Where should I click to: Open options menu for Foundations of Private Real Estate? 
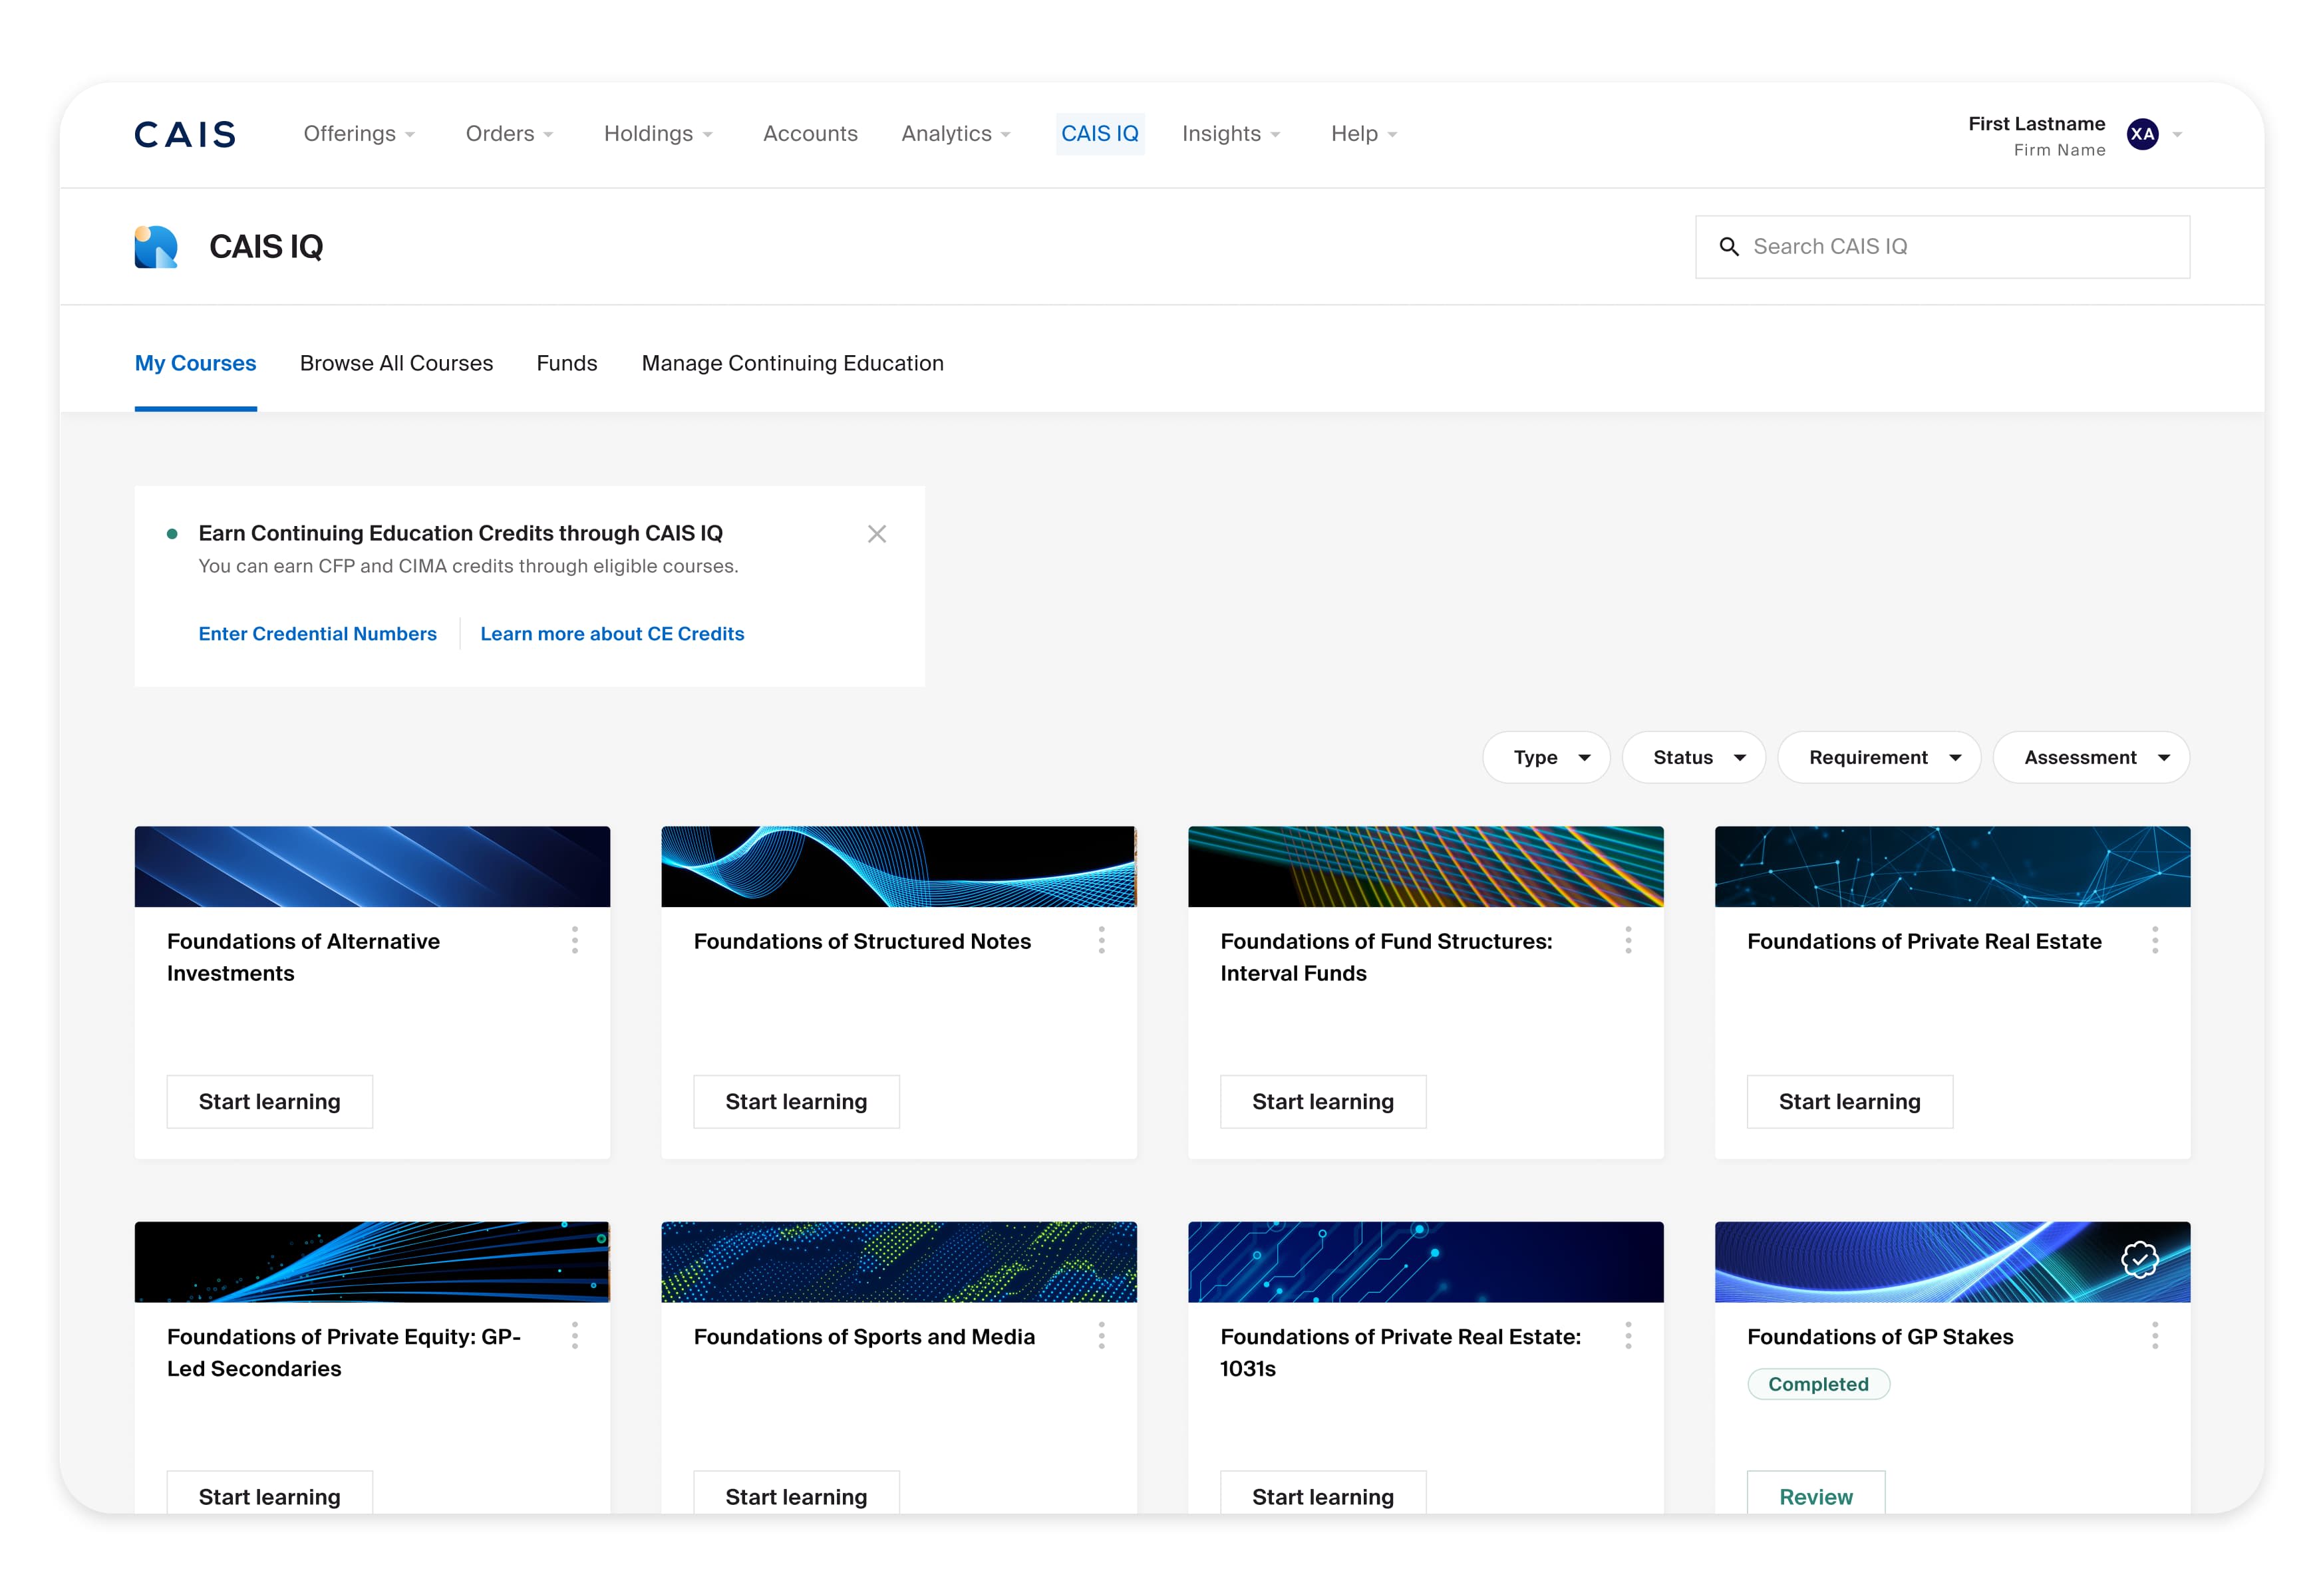point(2154,940)
